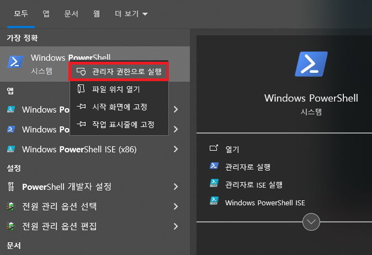The image size is (372, 255).
Task: Choose 시작 화면에 고정 in the context menu
Action: [x=119, y=107]
